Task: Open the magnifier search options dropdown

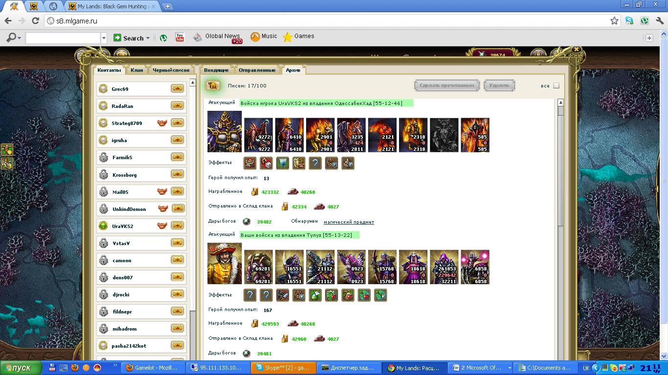Action: (x=20, y=38)
